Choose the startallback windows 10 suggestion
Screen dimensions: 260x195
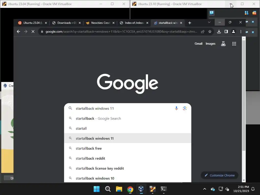point(128,178)
